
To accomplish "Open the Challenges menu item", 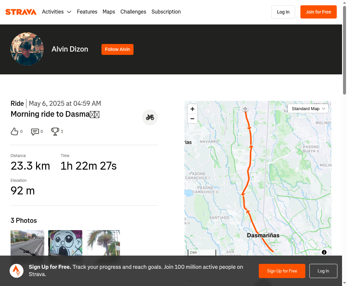I will (133, 12).
